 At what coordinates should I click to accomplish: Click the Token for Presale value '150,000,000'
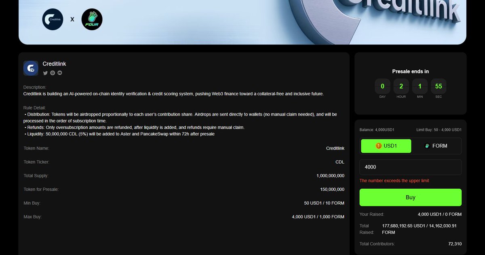coord(332,190)
